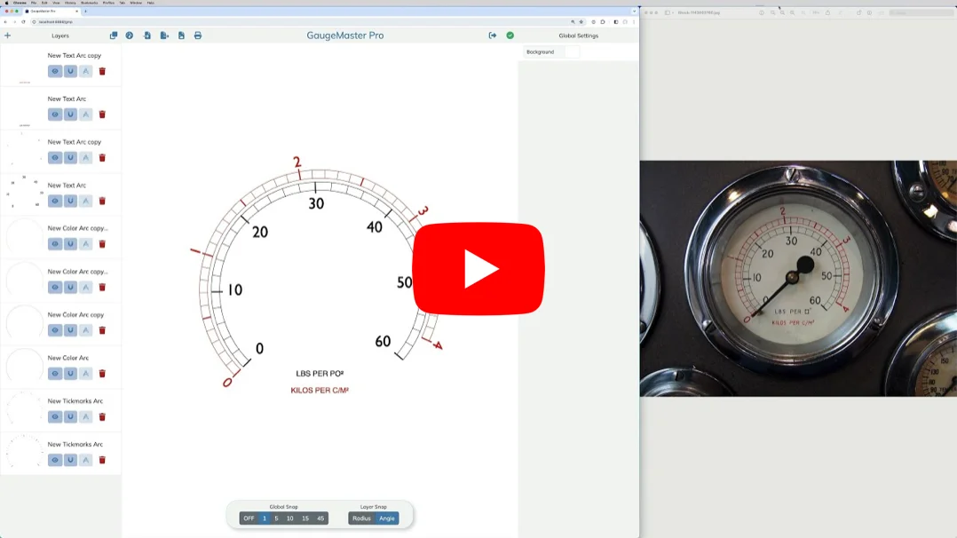Click the green checkmark status icon
The width and height of the screenshot is (957, 538).
[x=510, y=36]
